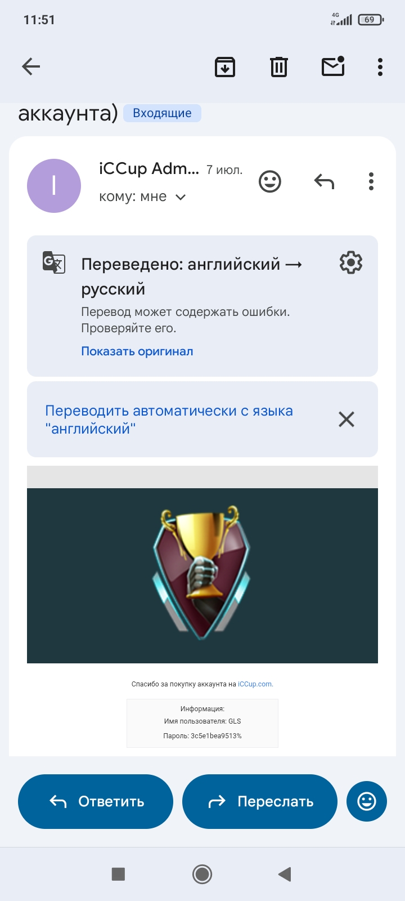This screenshot has height=901, width=405.
Task: Archive this email
Action: click(225, 67)
